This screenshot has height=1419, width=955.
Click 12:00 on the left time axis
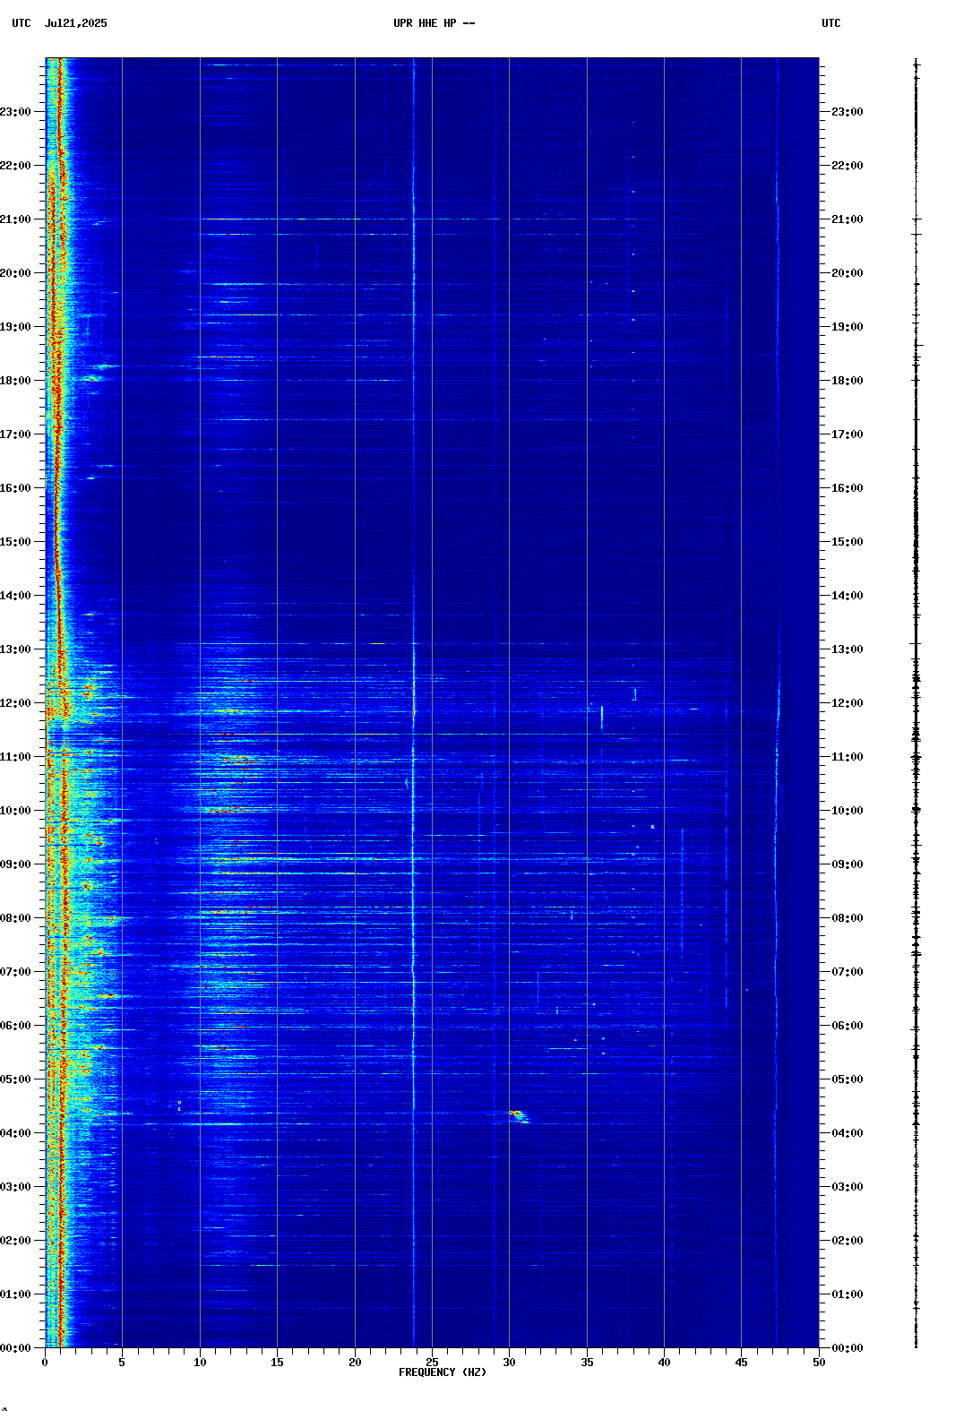(x=15, y=703)
